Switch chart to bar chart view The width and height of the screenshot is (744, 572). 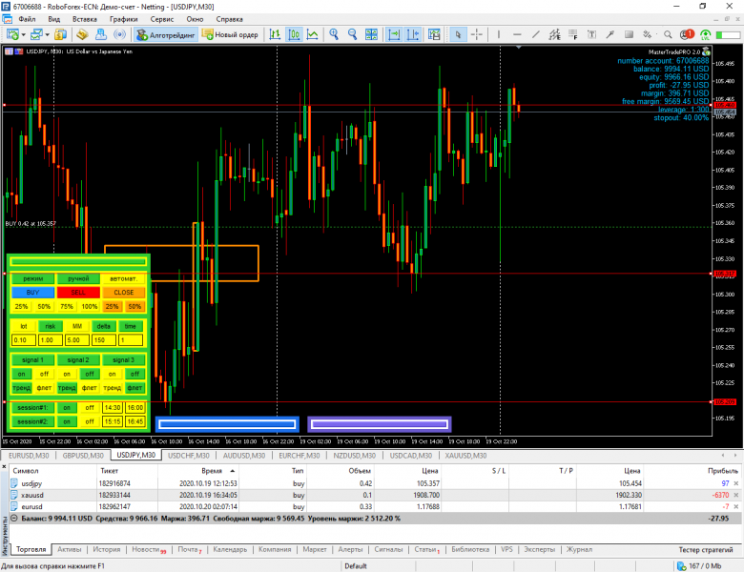pos(276,34)
